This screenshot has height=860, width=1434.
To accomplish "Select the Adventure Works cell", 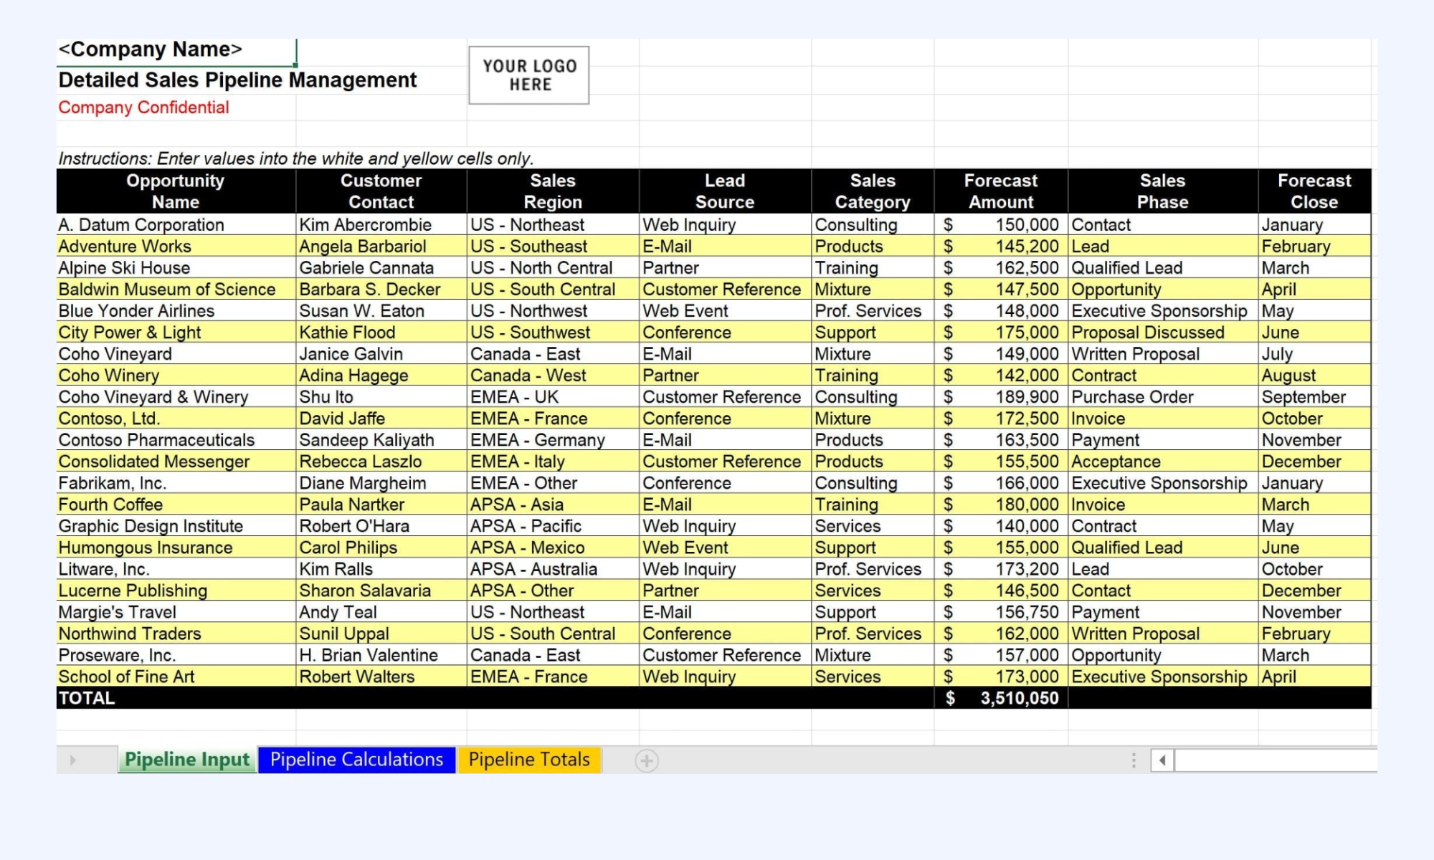I will pos(176,246).
